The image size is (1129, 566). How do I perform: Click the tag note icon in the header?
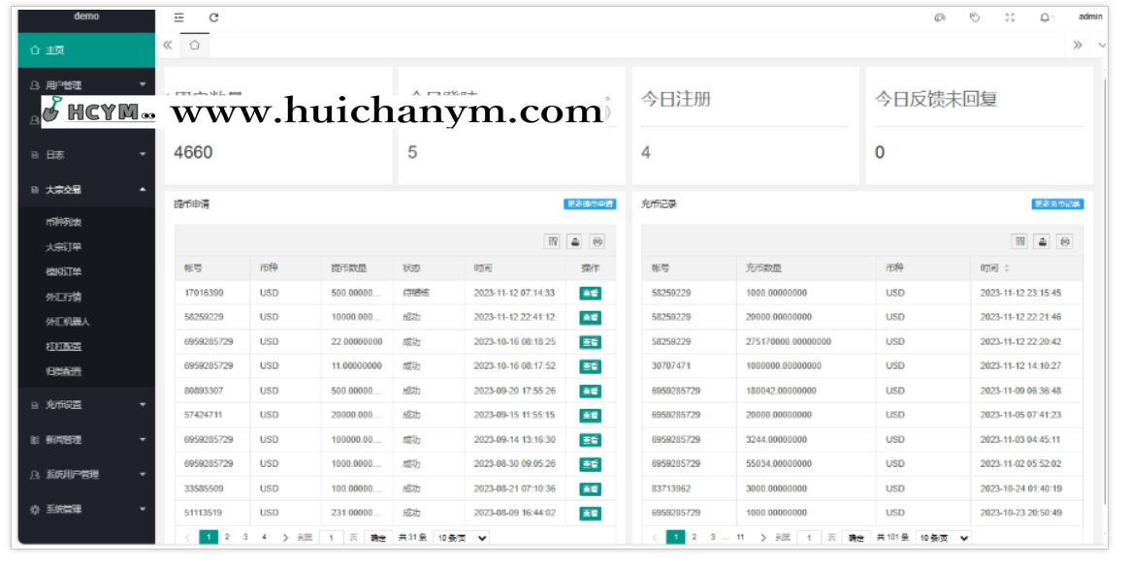(975, 17)
